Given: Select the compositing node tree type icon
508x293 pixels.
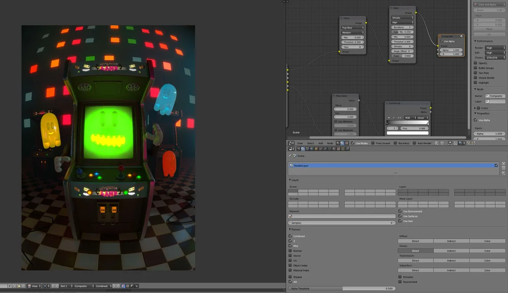Looking at the screenshot, I should (342, 143).
